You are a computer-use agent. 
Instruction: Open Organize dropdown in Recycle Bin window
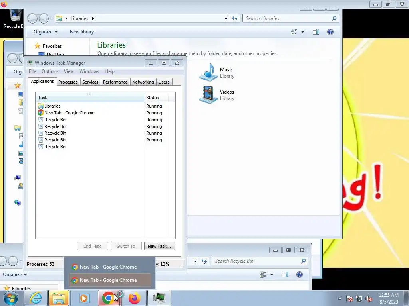point(15,274)
